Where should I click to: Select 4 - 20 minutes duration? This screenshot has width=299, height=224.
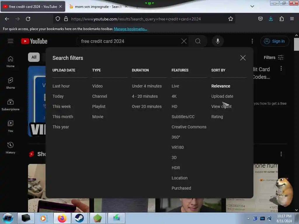tap(145, 96)
